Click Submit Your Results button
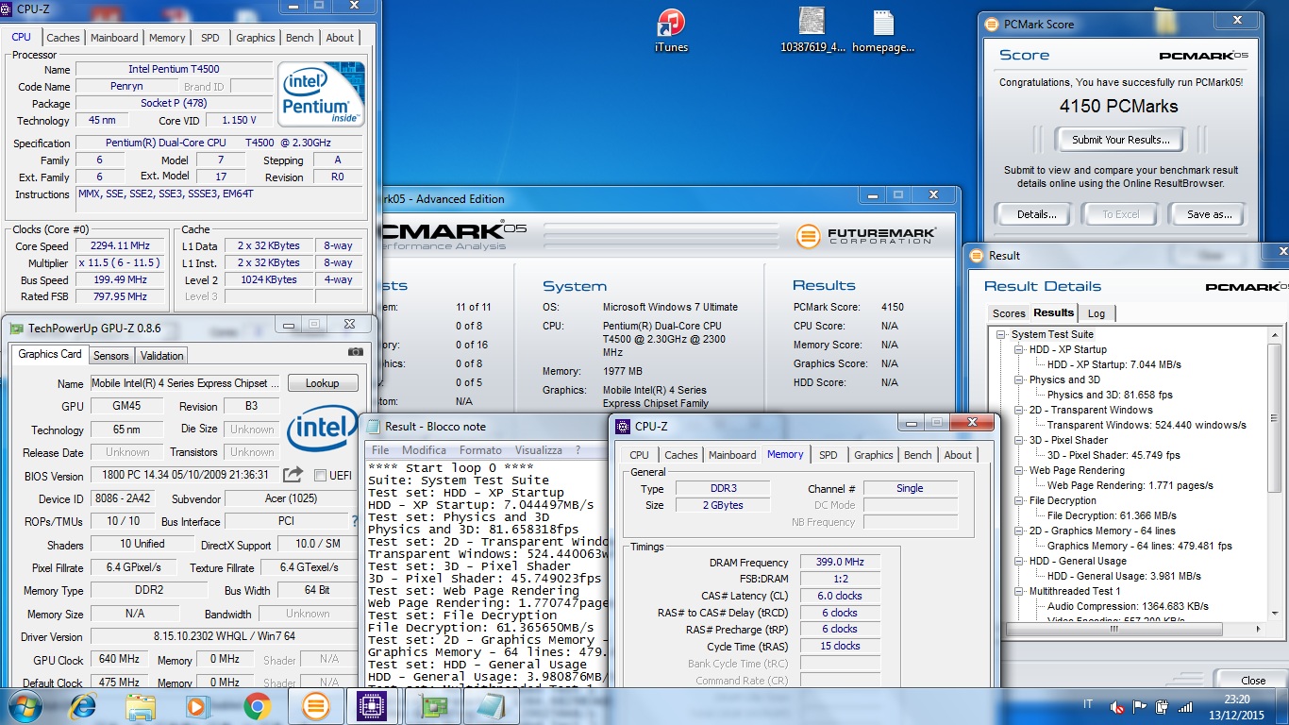The image size is (1289, 725). click(x=1120, y=140)
